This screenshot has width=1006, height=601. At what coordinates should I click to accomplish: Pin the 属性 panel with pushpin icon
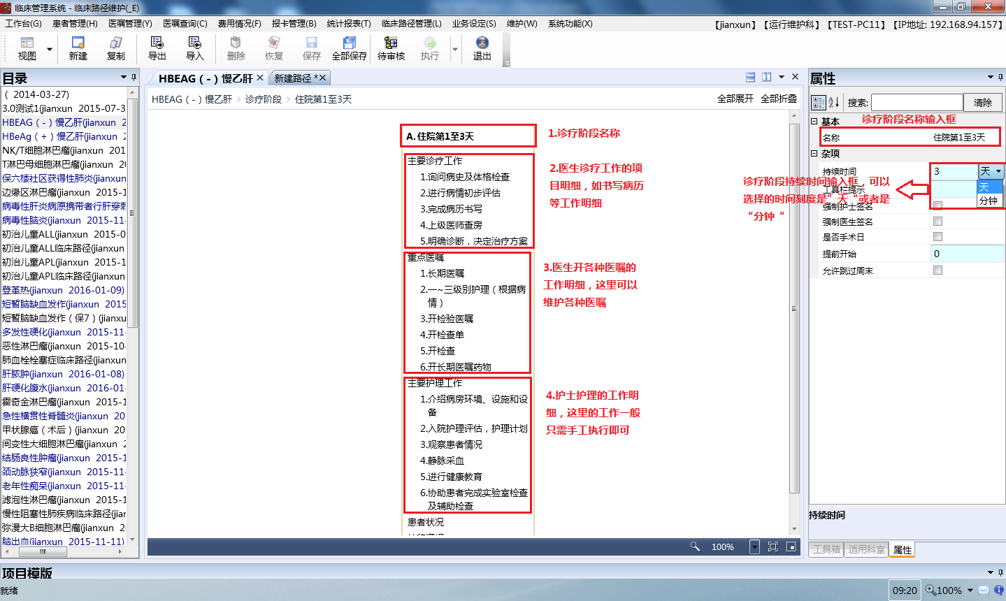coord(1001,78)
